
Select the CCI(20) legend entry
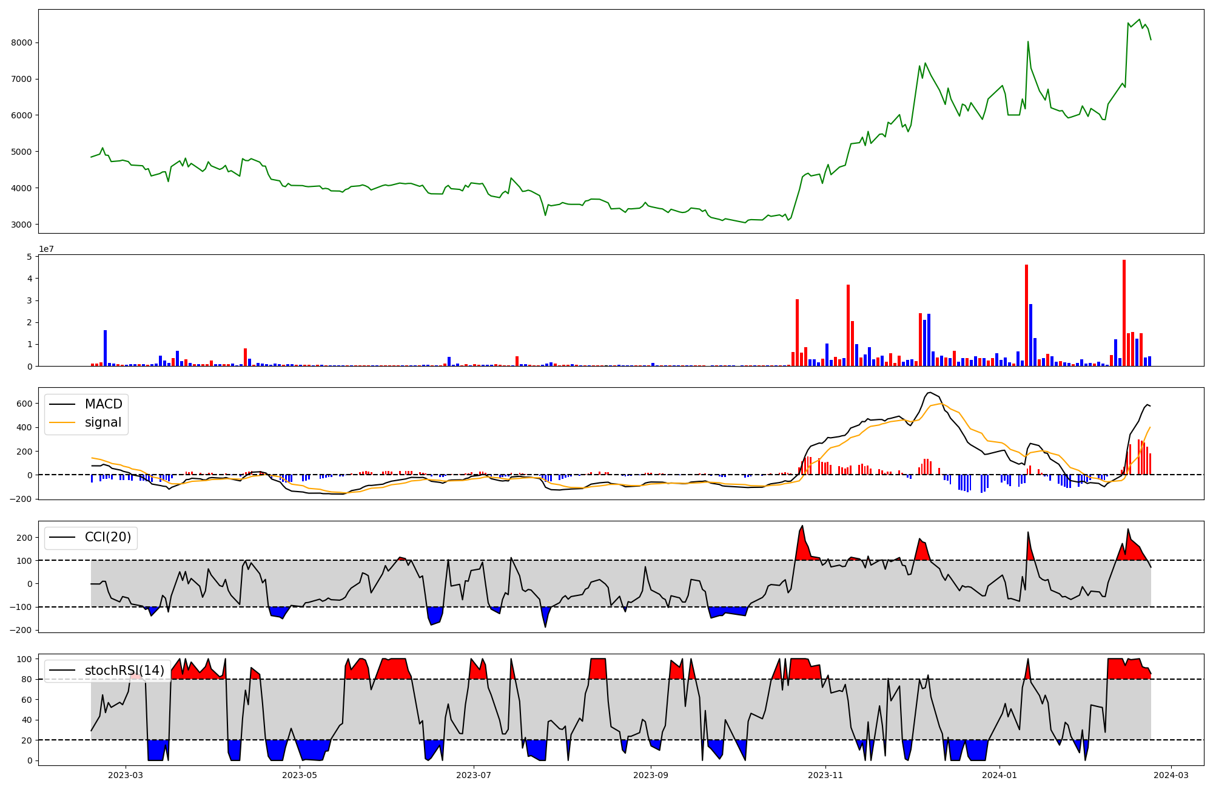click(x=107, y=538)
